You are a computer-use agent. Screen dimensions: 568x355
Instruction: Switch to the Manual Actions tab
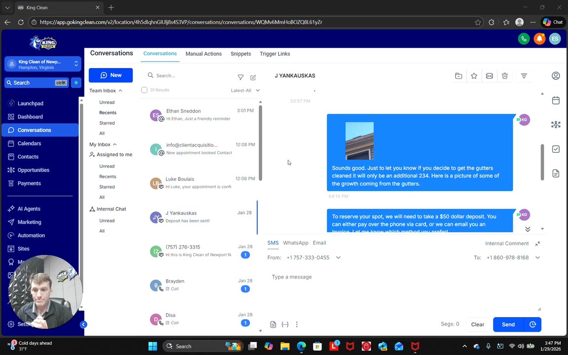tap(204, 54)
